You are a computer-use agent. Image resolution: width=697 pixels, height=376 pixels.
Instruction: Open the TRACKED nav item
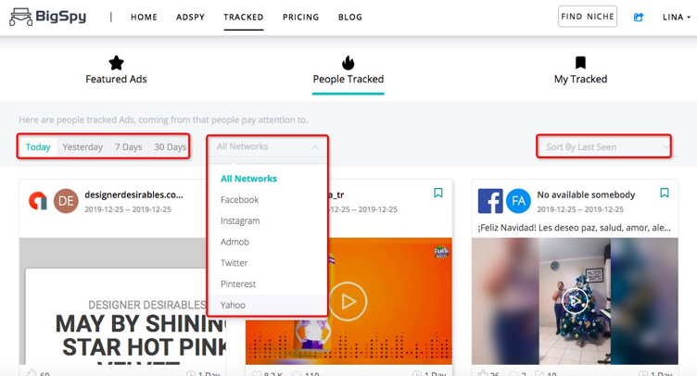point(243,17)
